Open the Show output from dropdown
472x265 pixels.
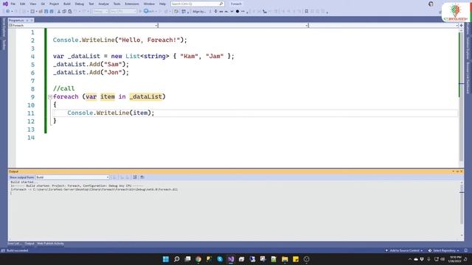(72, 177)
